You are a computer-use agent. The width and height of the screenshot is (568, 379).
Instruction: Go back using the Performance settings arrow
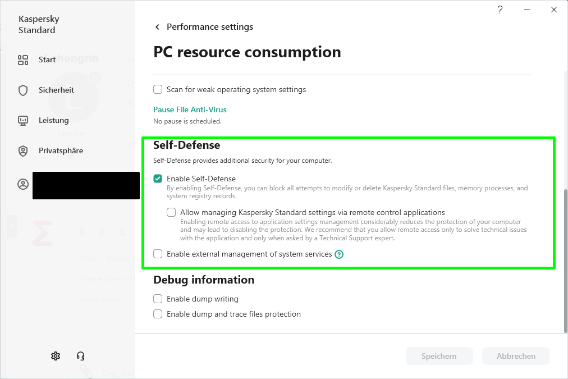(x=158, y=27)
